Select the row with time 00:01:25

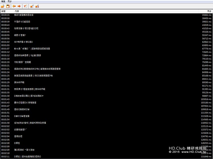106,76
